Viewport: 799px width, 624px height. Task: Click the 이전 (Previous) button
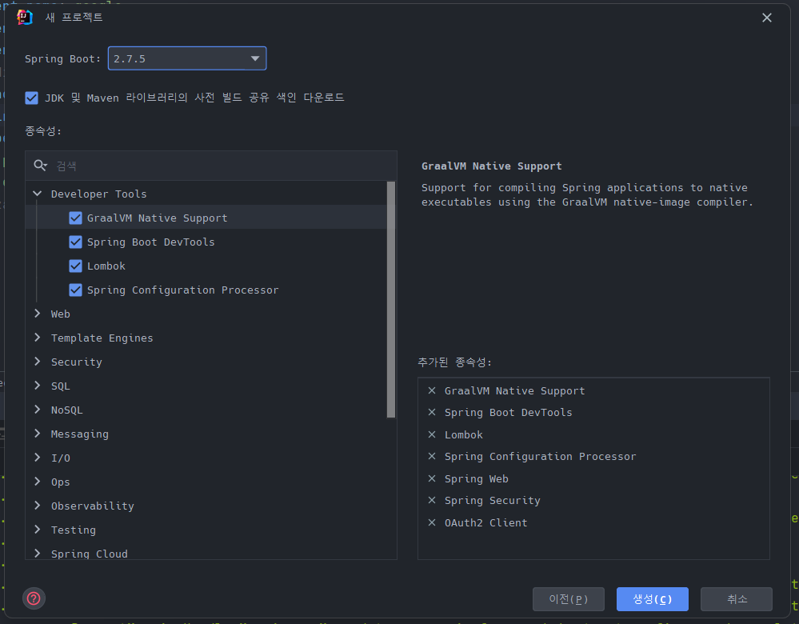coord(568,599)
